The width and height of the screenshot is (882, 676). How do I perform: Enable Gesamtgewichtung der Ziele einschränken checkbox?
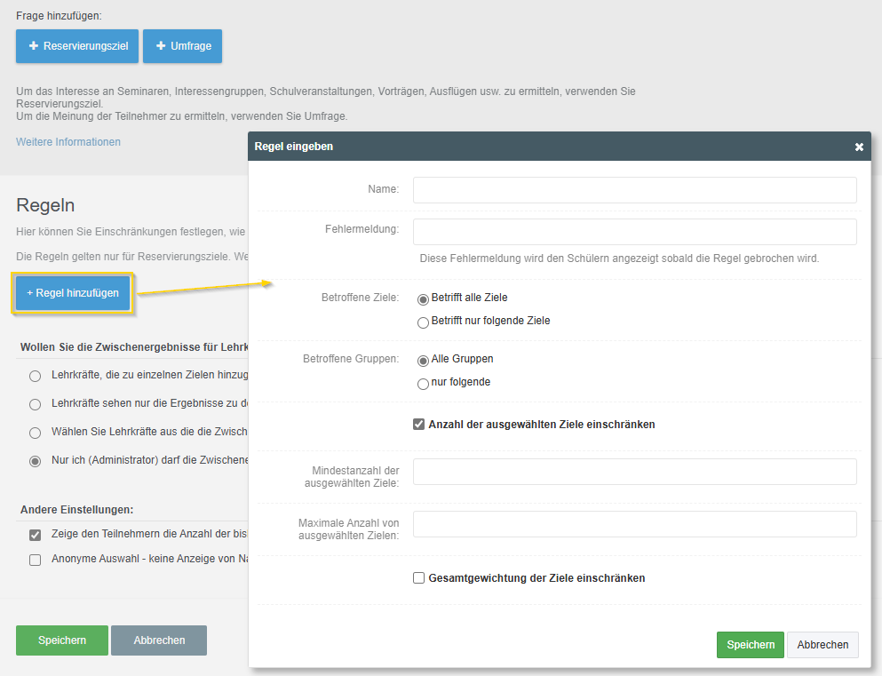coord(419,578)
